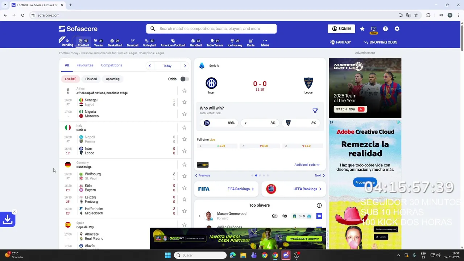Select the first featured match carousel dot
Viewport: 464px width, 261px height.
pyautogui.click(x=252, y=175)
